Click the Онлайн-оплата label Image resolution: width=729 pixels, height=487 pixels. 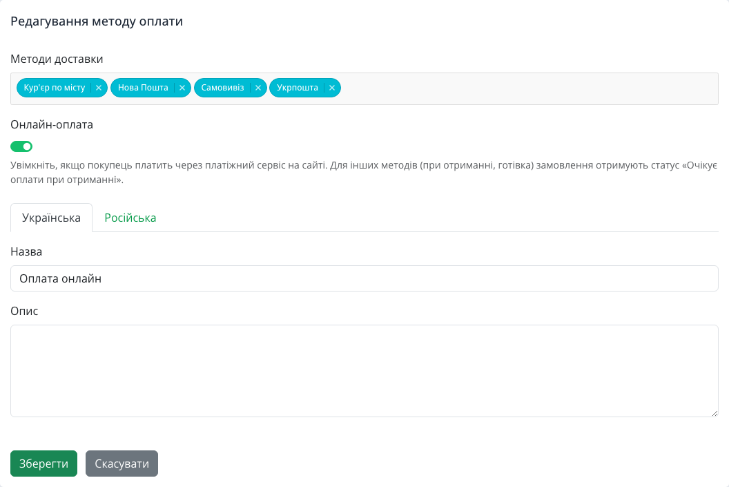(x=52, y=124)
